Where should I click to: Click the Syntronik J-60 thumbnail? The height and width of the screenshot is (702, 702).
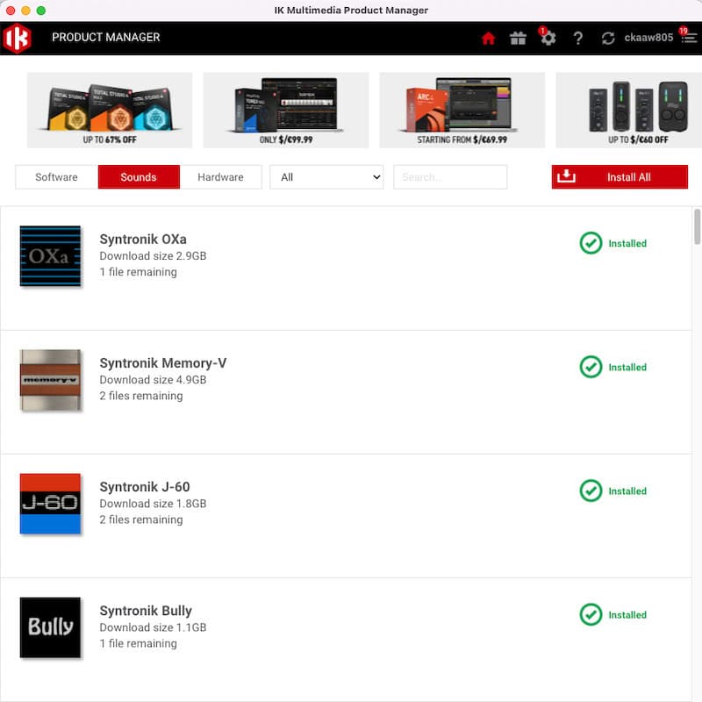(x=50, y=504)
